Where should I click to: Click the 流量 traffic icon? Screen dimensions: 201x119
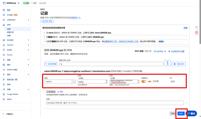tap(4, 89)
